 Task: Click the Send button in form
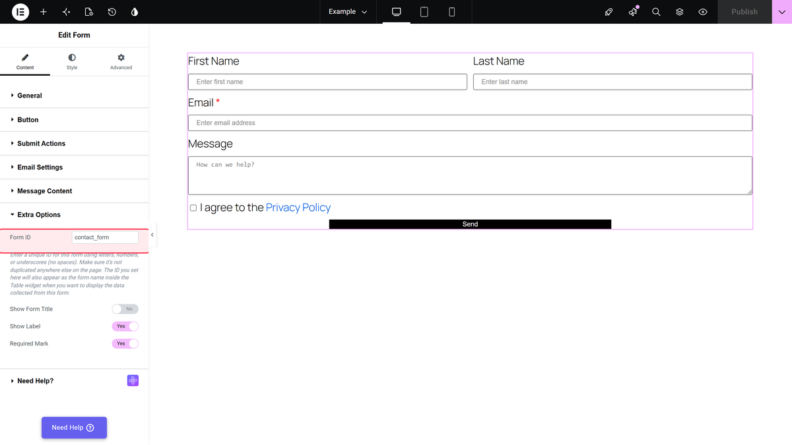pyautogui.click(x=470, y=224)
